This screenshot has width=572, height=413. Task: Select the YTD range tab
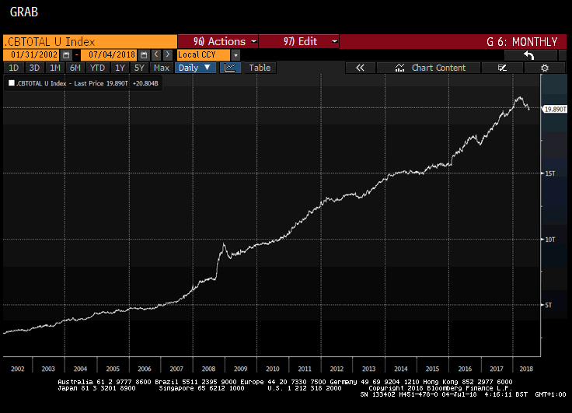[x=97, y=68]
